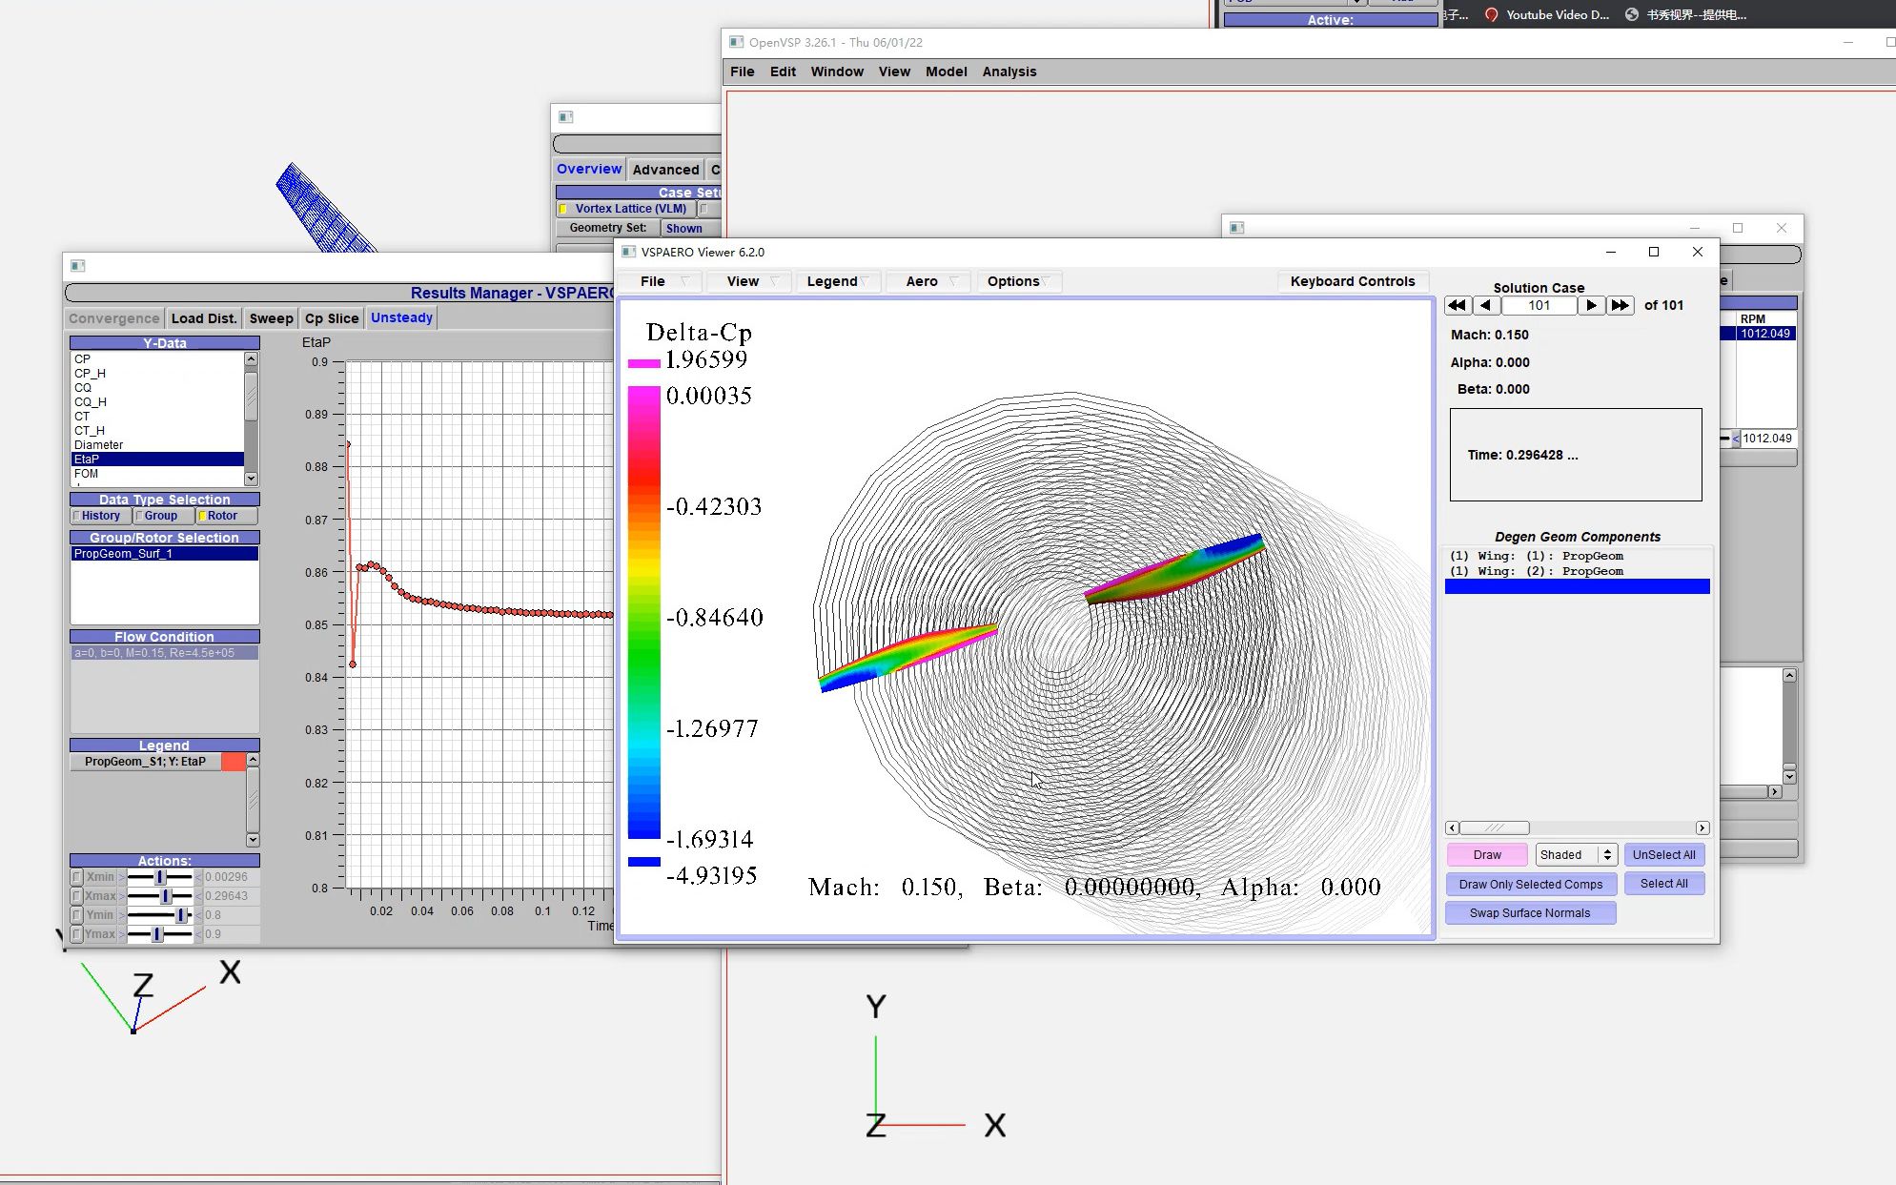Open the Analysis menu in OpenVSP
The height and width of the screenshot is (1185, 1896).
coord(1009,72)
